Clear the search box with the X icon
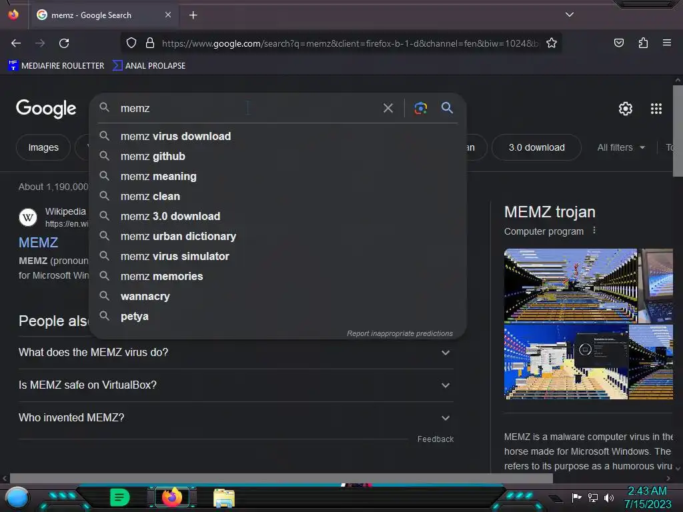Screen dimensions: 683x512 [388, 108]
